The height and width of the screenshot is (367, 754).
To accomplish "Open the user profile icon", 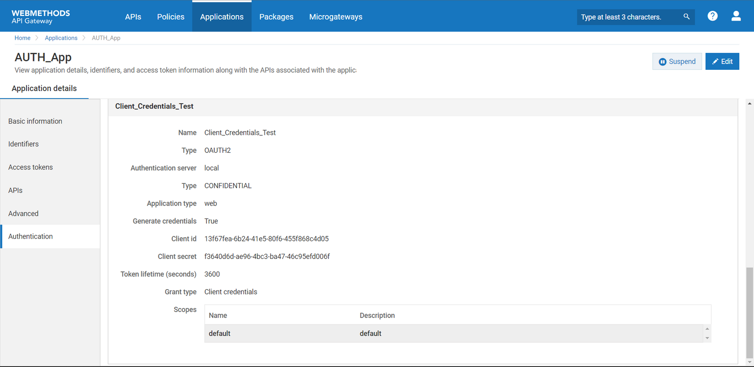I will click(736, 16).
